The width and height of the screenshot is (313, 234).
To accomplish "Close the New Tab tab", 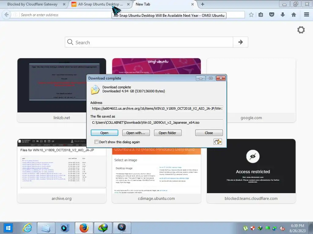I will coord(193,4).
